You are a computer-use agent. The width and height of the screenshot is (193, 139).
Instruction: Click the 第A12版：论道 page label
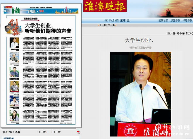11,132
